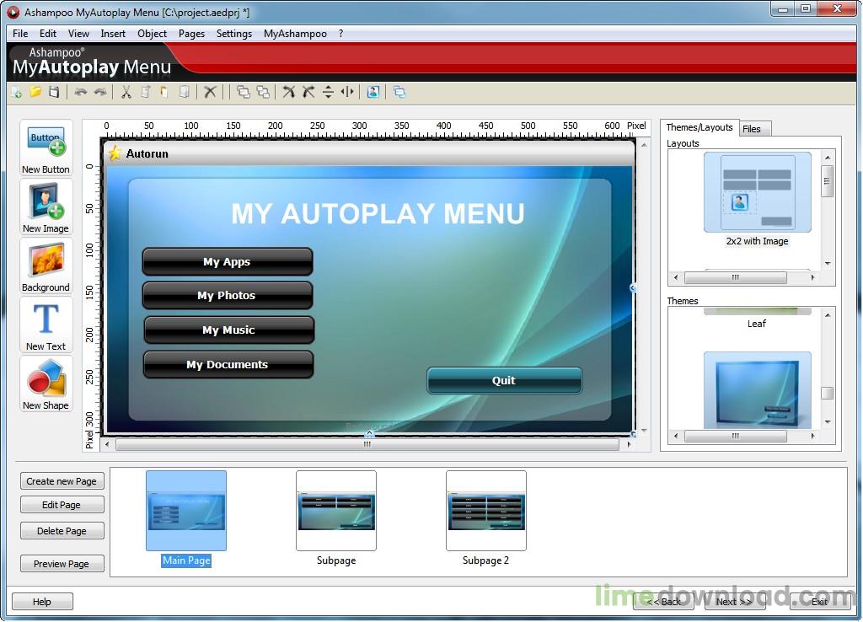Open the MyAshampoo menu

tap(295, 34)
